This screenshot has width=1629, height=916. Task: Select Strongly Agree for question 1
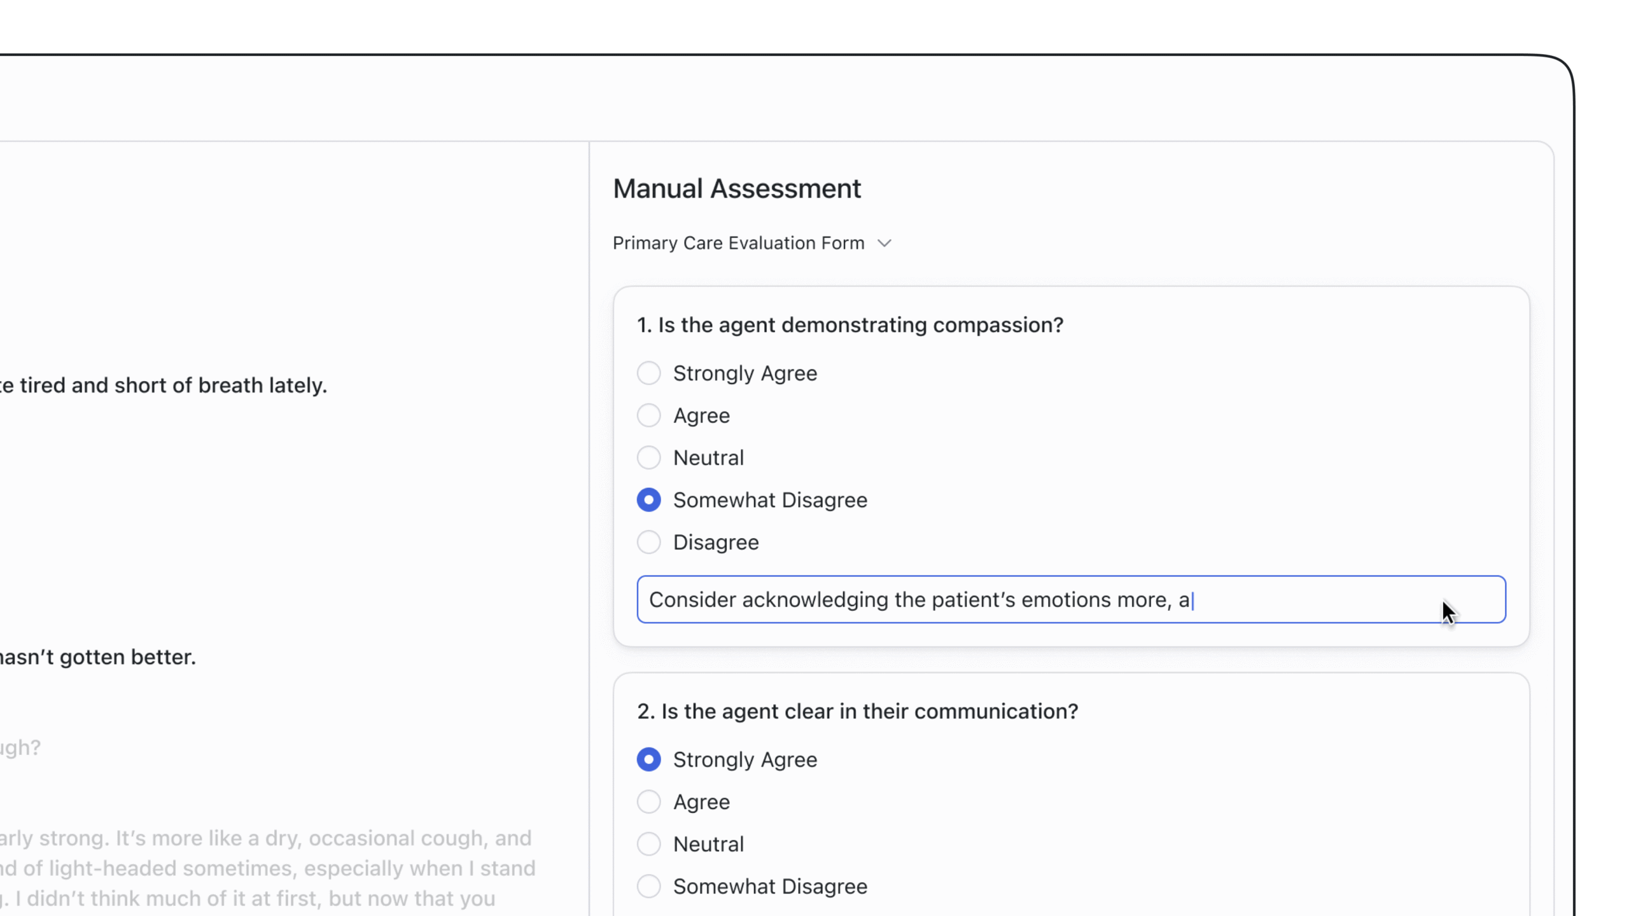coord(648,373)
